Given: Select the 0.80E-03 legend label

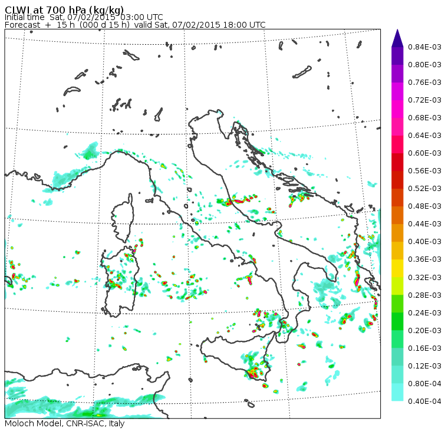Looking at the screenshot, I should 424,65.
